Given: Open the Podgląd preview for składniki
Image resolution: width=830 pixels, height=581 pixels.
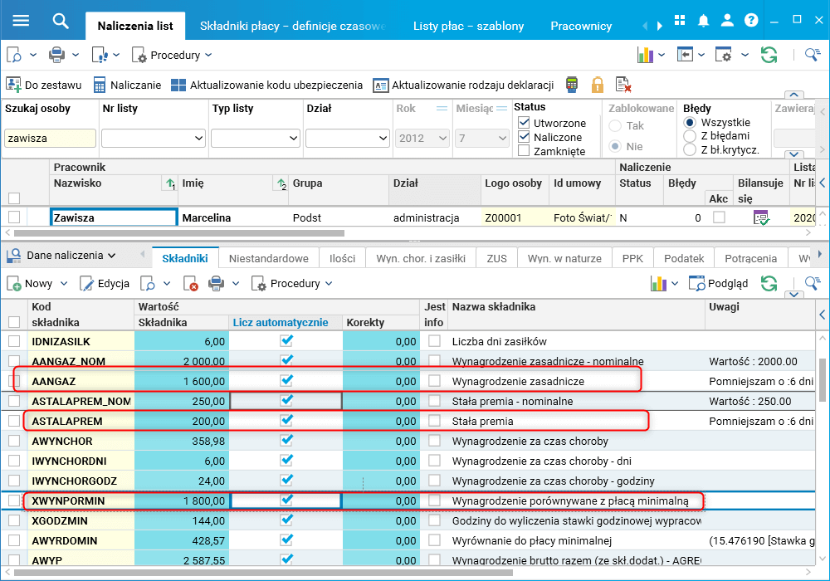Looking at the screenshot, I should [x=719, y=283].
